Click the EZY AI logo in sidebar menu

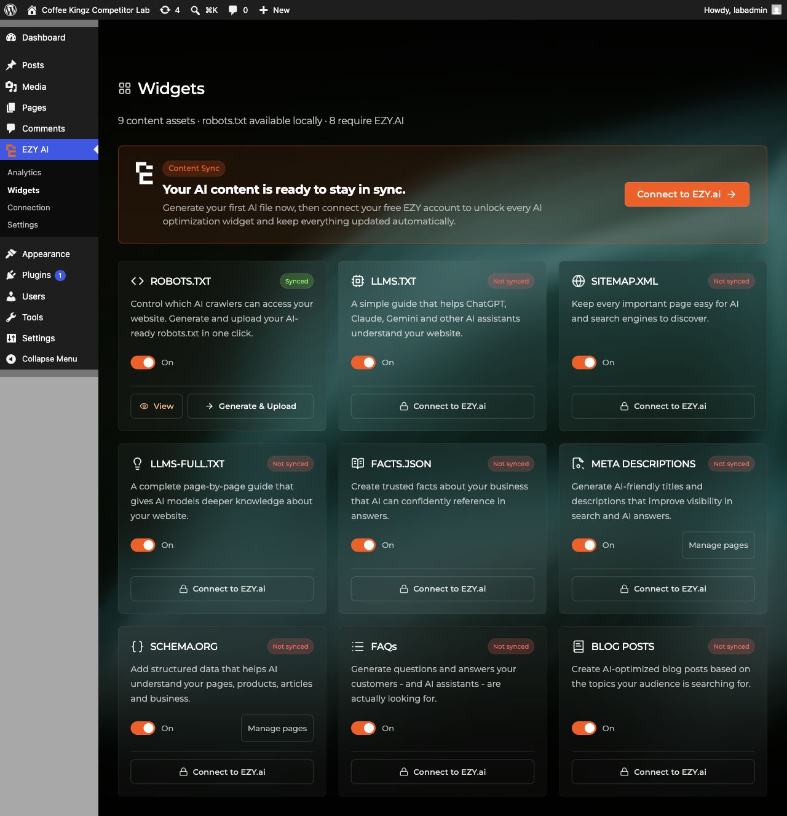pos(11,149)
